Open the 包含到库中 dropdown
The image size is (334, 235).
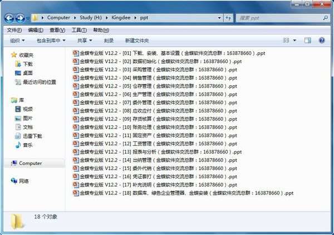(51, 41)
